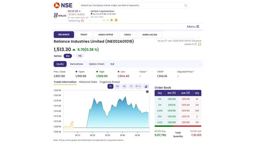255x143 pixels.
Task: Expand the 5Y range dropdown
Action: (x=138, y=86)
